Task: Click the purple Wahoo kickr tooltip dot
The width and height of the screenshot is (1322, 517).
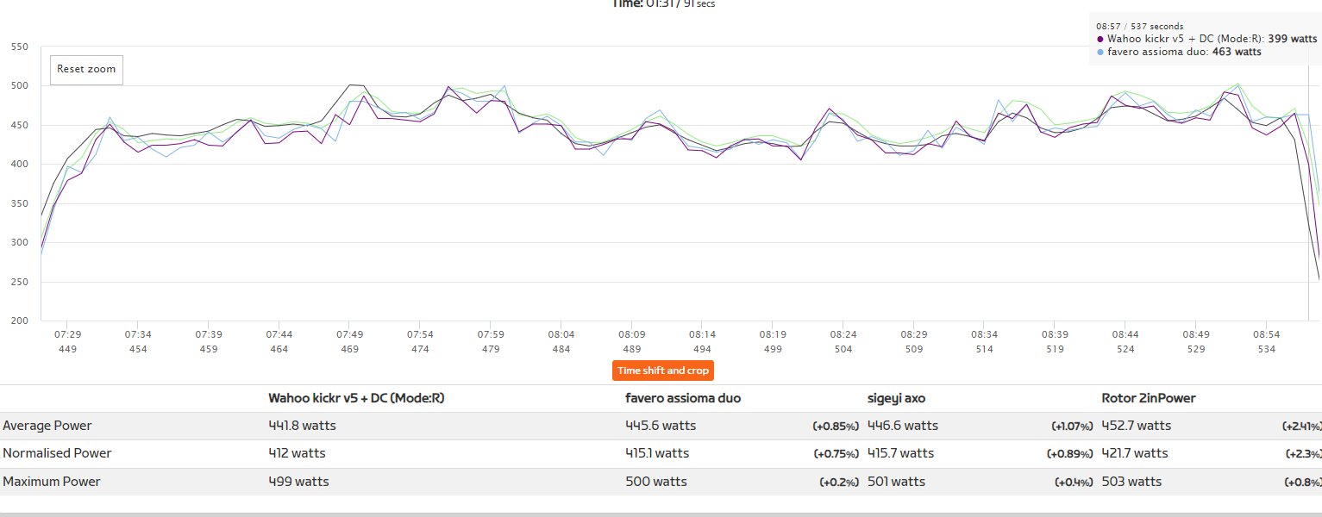Action: coord(1100,39)
